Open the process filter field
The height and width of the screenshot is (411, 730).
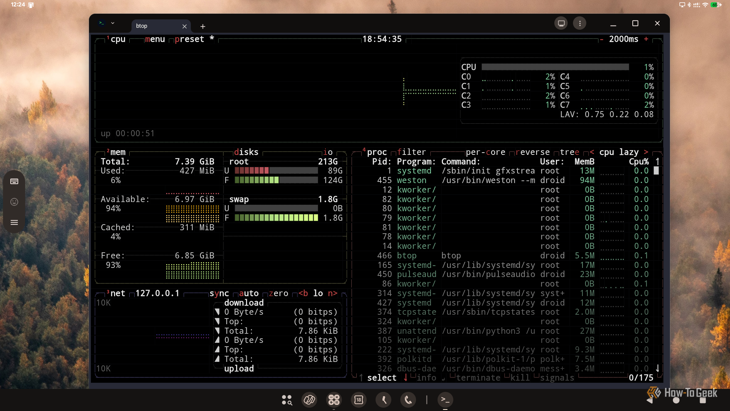click(411, 152)
